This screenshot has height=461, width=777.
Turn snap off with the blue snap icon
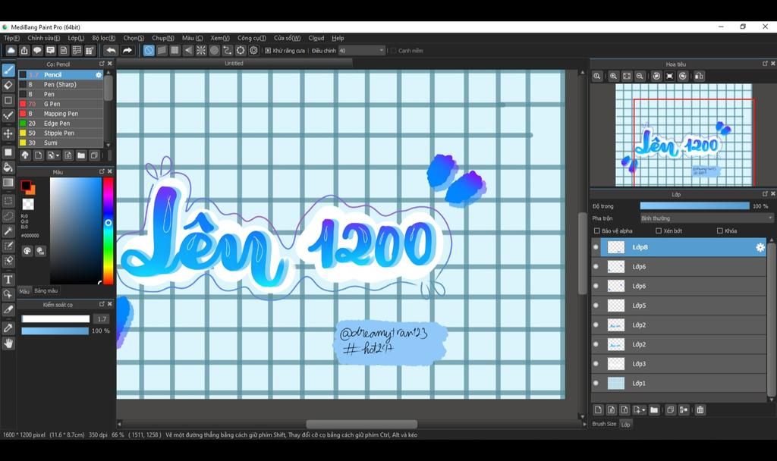(x=149, y=51)
